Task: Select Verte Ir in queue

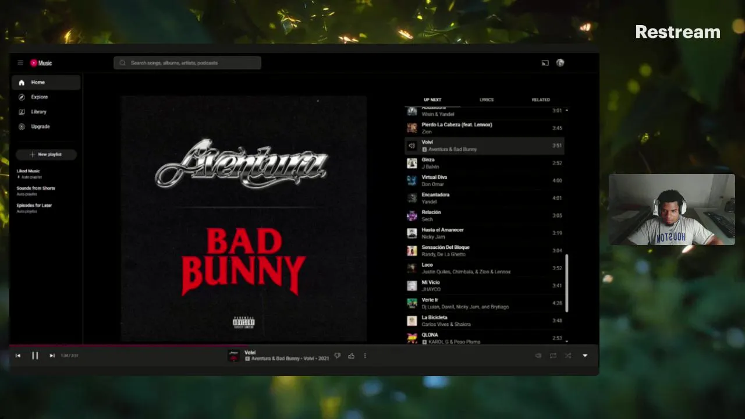Action: (484, 303)
